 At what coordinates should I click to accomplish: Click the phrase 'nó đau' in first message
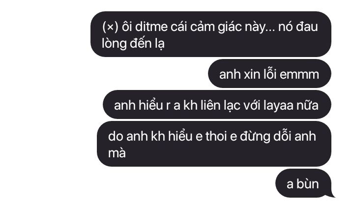298,27
